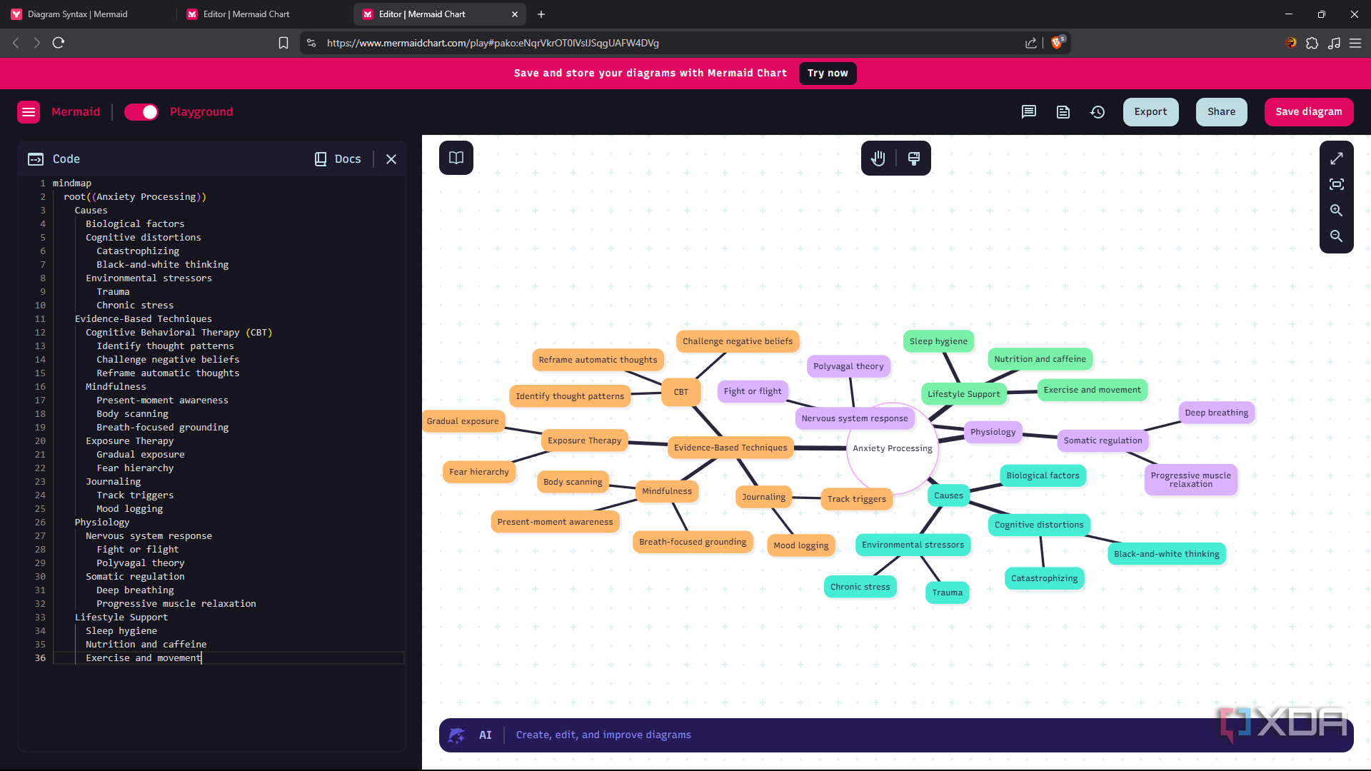Close the Code panel

click(x=391, y=159)
